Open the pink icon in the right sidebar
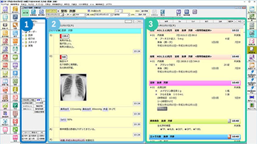 click(x=252, y=42)
